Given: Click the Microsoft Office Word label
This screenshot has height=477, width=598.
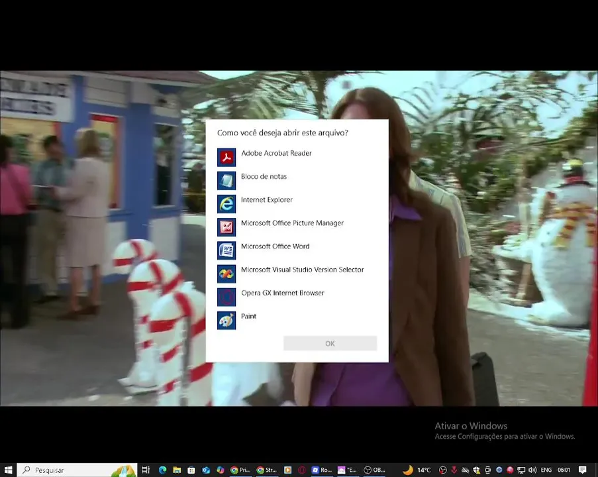Looking at the screenshot, I should [275, 246].
